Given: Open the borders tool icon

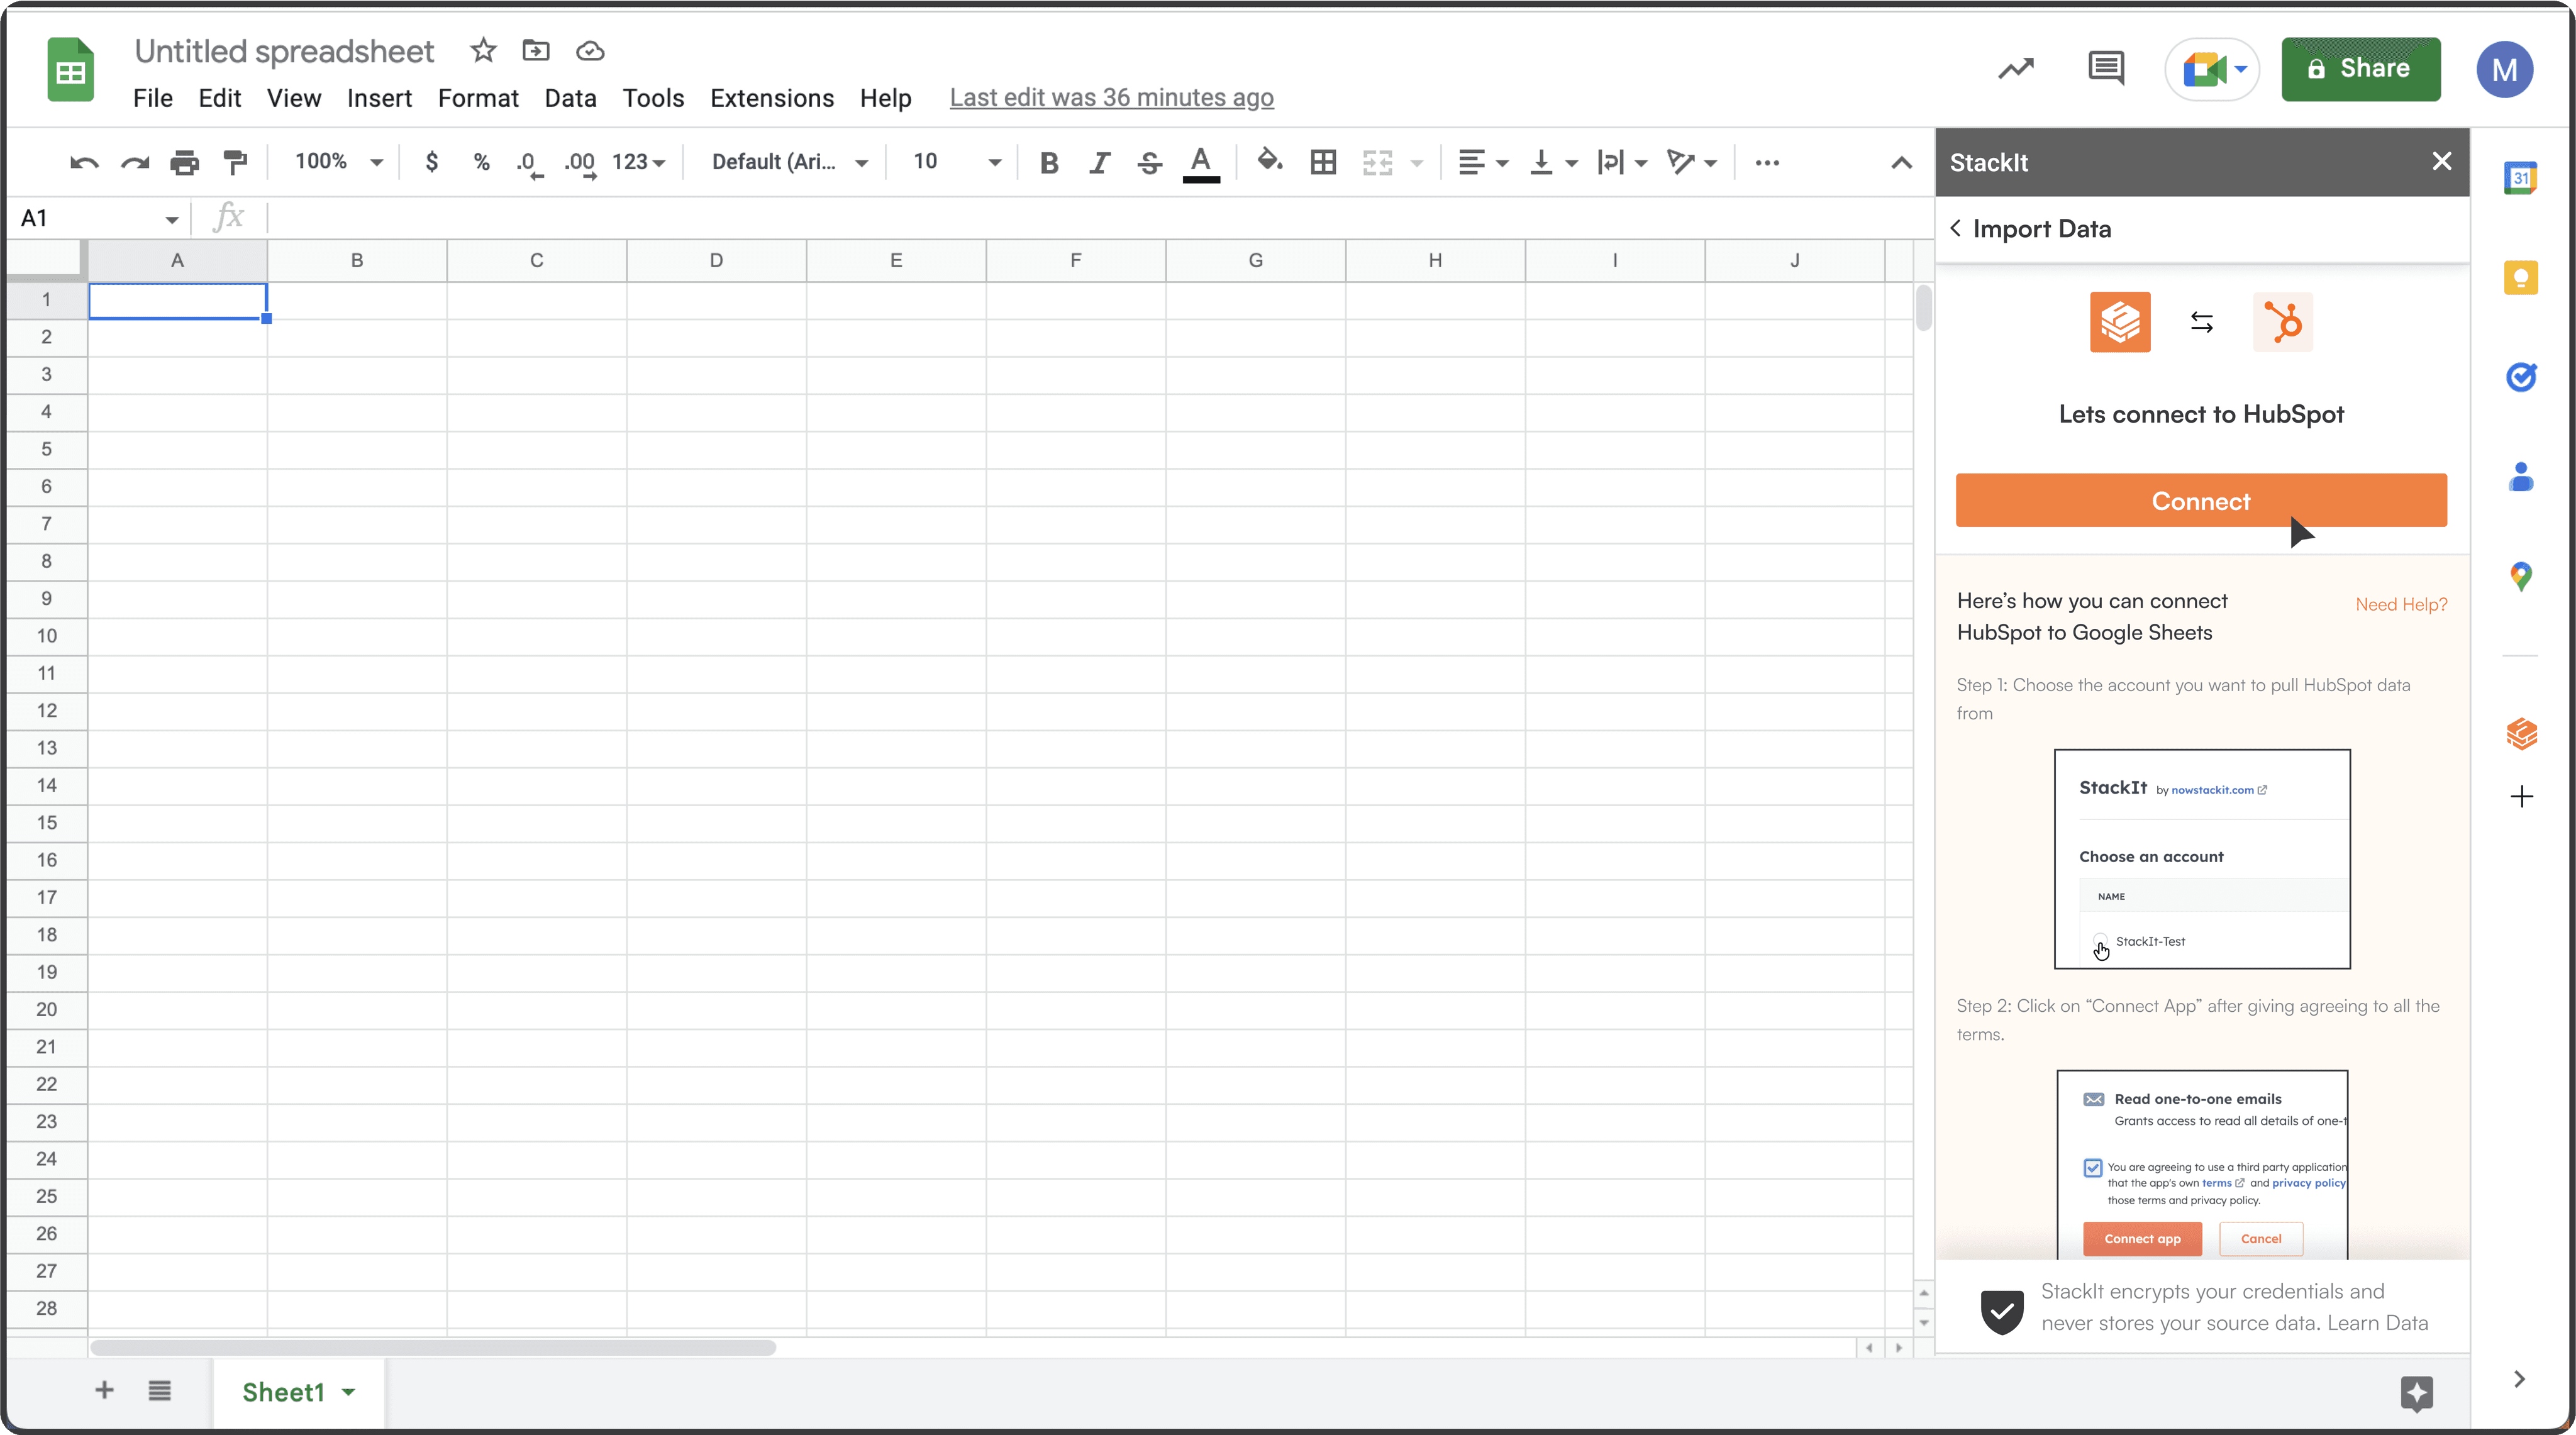Looking at the screenshot, I should pos(1323,162).
